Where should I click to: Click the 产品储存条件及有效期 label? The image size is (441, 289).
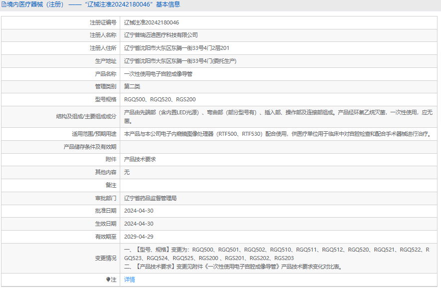pos(90,147)
